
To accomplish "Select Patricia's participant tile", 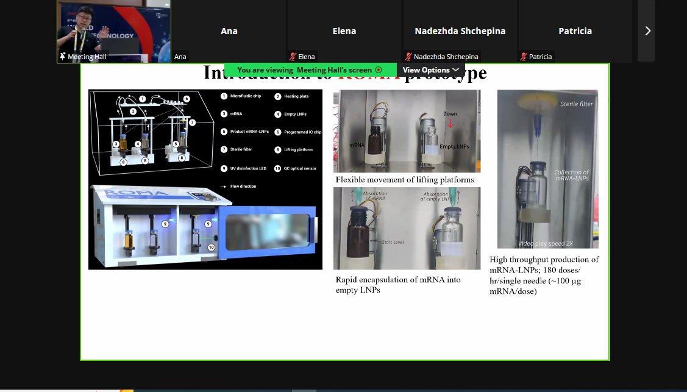I will tap(575, 30).
